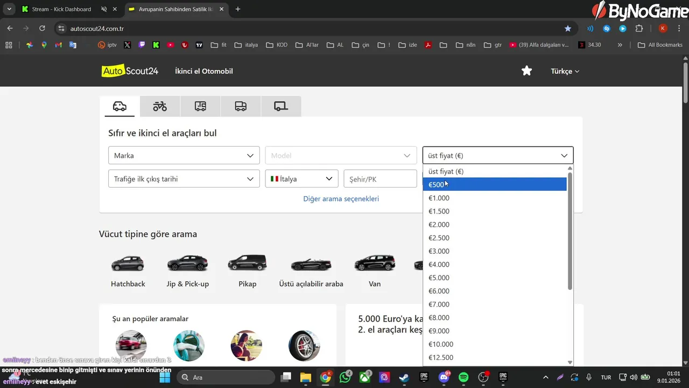689x388 pixels.
Task: Click the price list down scroll arrow
Action: tap(570, 363)
